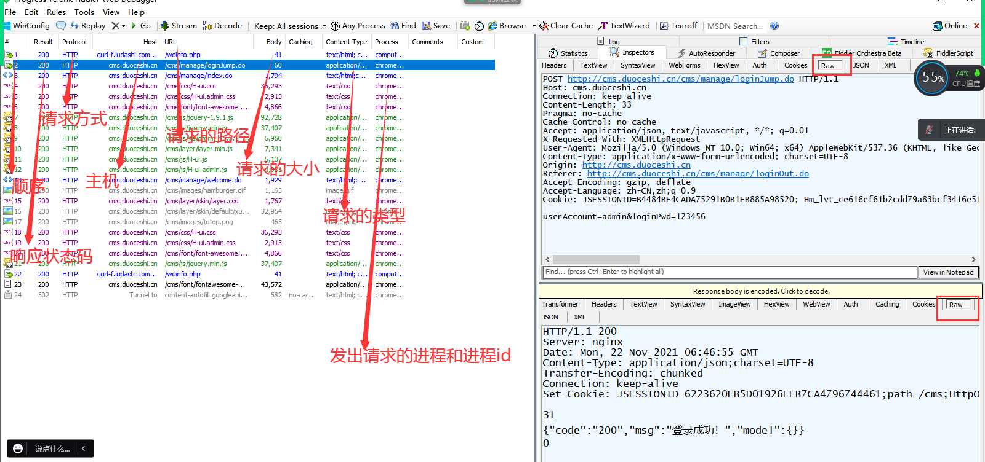Screen dimensions: 985x462
Task: Switch to the Inspectors tab
Action: 632,52
